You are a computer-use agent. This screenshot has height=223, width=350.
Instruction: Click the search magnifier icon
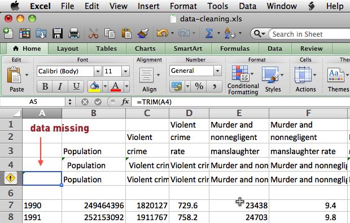point(257,34)
